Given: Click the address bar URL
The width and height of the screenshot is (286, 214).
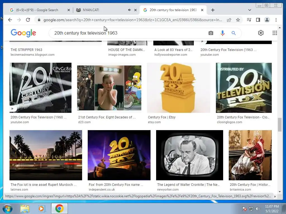Looking at the screenshot, I should coord(133,20).
